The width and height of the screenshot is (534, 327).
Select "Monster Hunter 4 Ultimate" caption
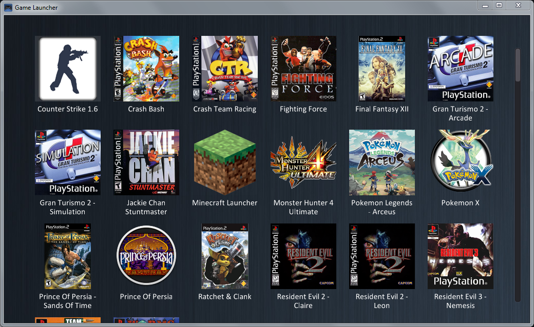pyautogui.click(x=303, y=207)
